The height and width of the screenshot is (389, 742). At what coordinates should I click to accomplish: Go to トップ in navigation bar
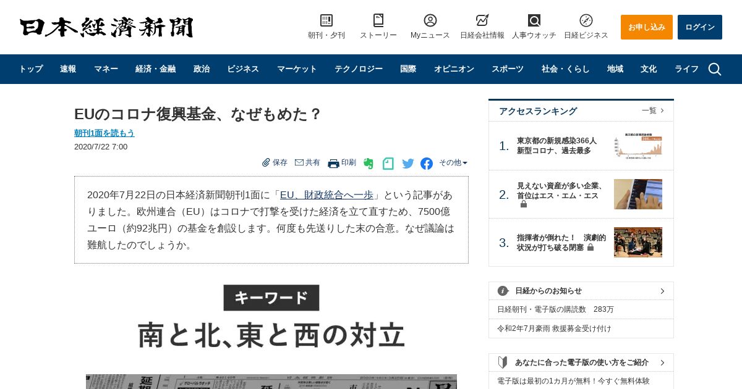[x=30, y=69]
